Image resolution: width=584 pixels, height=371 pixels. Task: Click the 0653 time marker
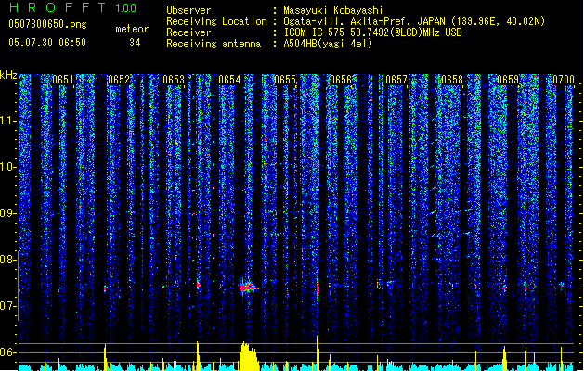pyautogui.click(x=174, y=80)
